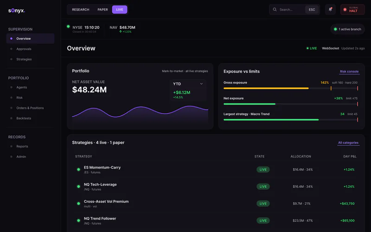Sort by the STATE column header
Screen dimensions: 371x232
[259, 156]
